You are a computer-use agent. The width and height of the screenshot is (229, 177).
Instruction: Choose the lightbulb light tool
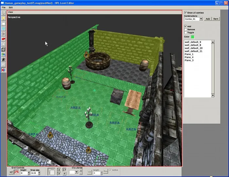pyautogui.click(x=3, y=19)
